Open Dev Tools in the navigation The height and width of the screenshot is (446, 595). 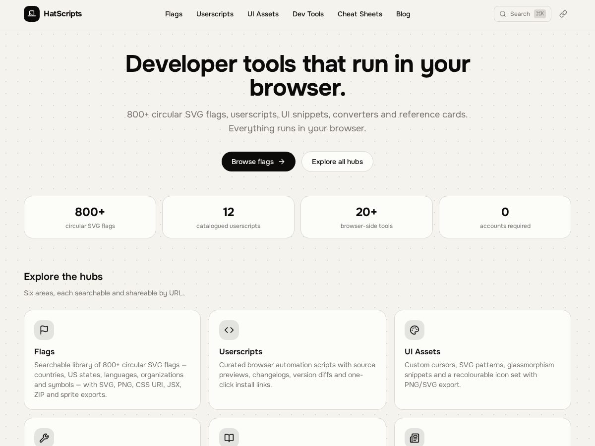click(x=308, y=14)
